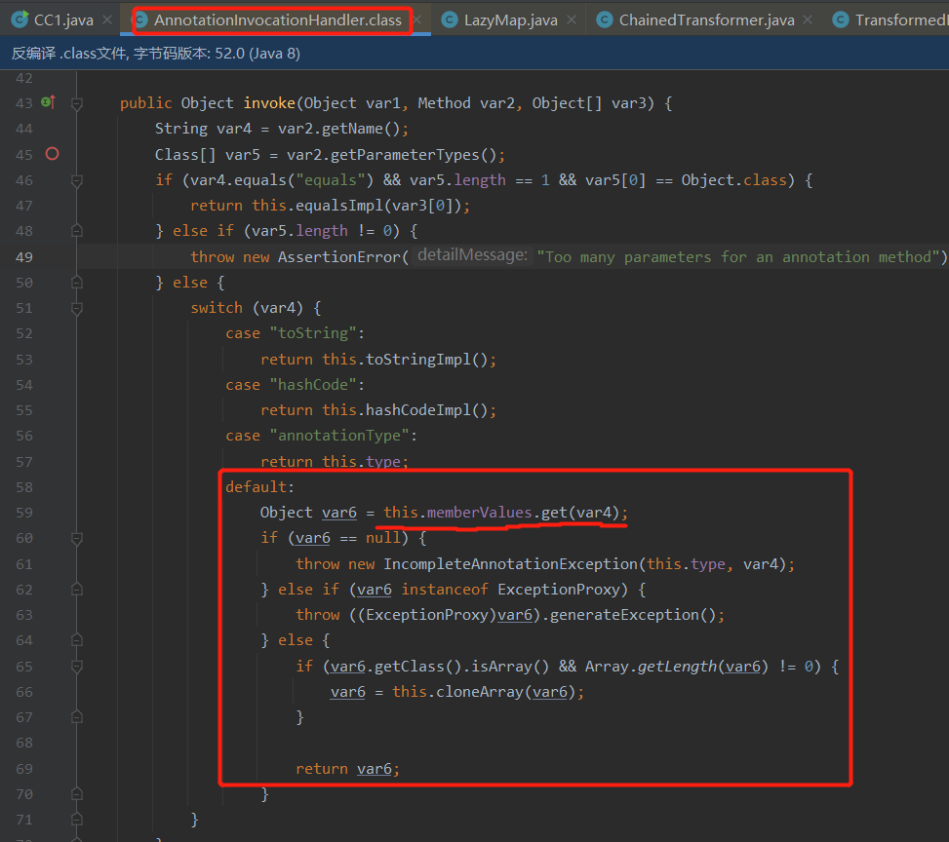949x842 pixels.
Task: Click the implements-method gutter icon on line 43
Action: click(x=49, y=102)
